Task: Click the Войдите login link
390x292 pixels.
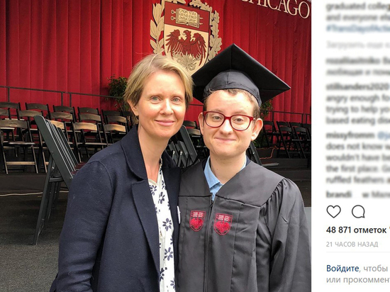Action: [x=342, y=269]
